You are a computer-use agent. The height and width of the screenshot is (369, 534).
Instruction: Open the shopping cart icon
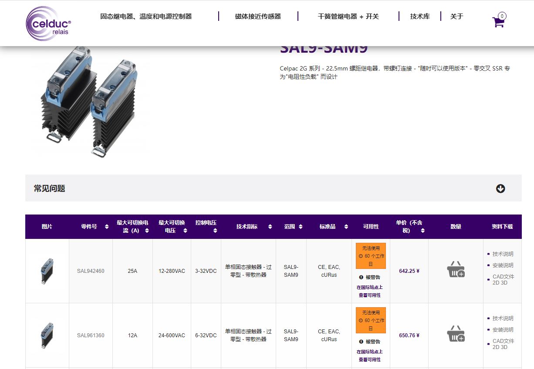(x=498, y=22)
